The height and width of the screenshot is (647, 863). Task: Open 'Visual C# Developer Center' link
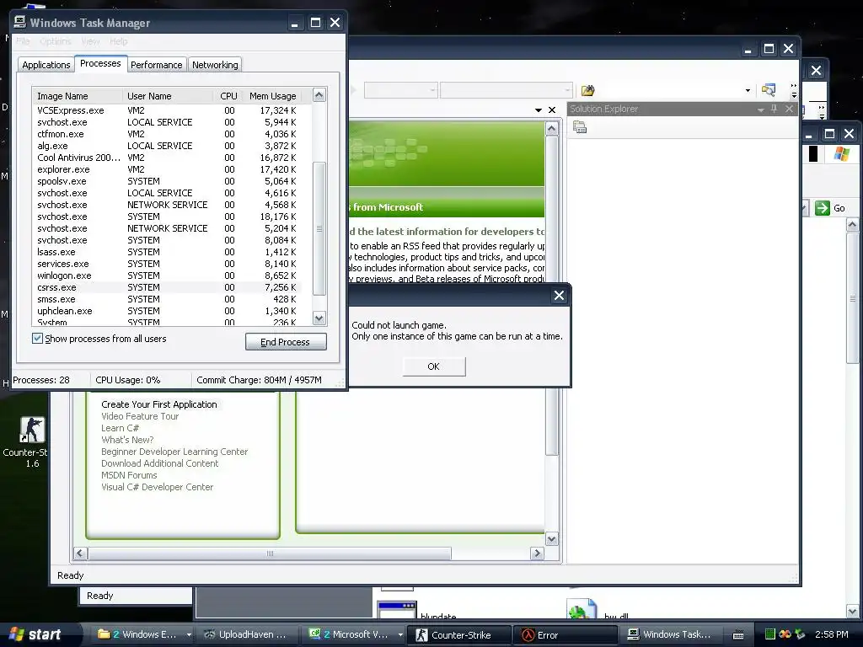click(x=157, y=487)
